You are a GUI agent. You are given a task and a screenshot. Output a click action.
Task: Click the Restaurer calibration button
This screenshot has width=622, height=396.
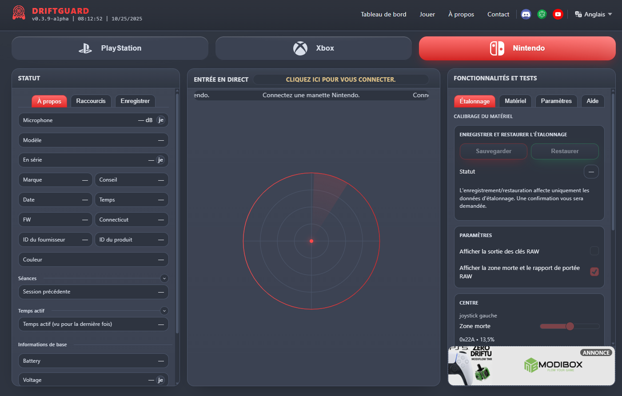(x=565, y=151)
